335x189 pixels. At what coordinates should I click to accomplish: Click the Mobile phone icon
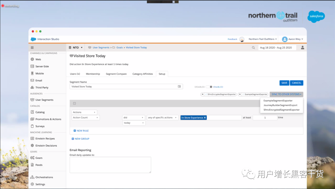pos(32,73)
